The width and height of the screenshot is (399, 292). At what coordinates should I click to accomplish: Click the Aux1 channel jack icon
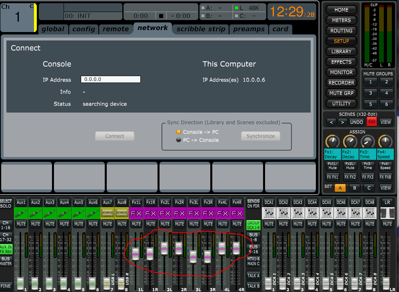[21, 213]
